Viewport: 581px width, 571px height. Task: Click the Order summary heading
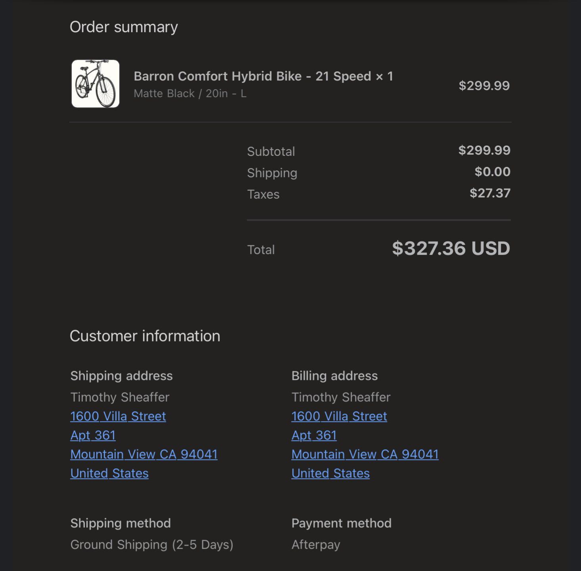124,27
